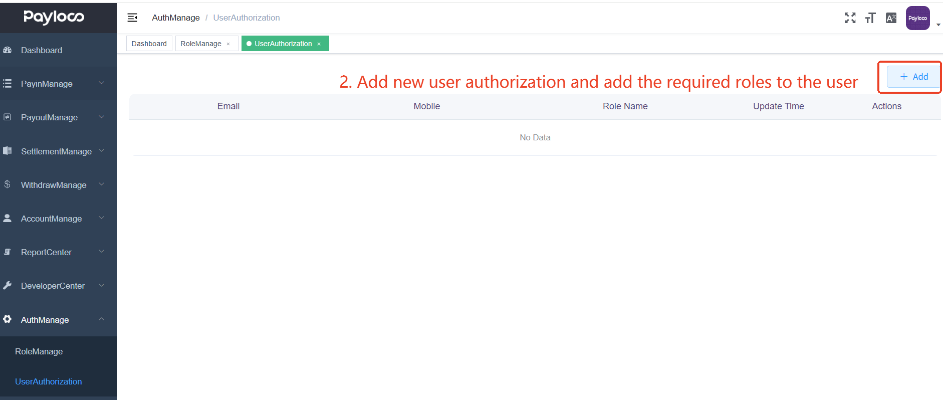The height and width of the screenshot is (400, 943).
Task: Collapse AuthManage chevron
Action: [102, 319]
